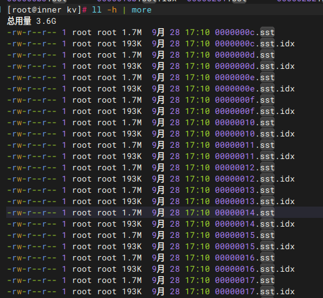Click file name 00000017.sst.idx
The image size is (323, 298).
[x=255, y=292]
